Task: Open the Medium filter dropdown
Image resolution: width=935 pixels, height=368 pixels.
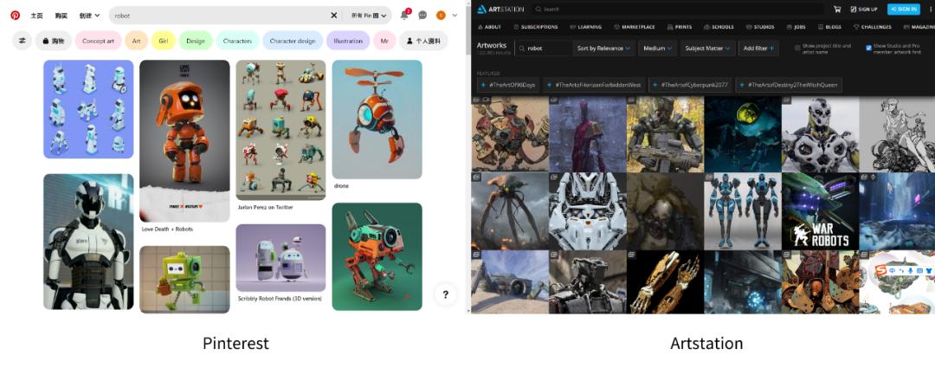Action: [x=657, y=48]
